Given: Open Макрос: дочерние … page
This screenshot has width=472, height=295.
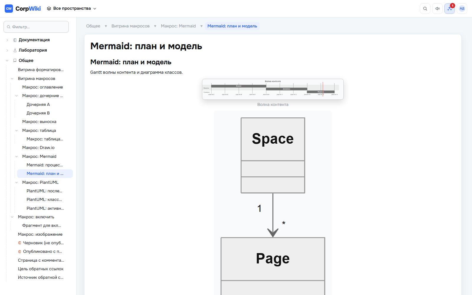Looking at the screenshot, I should [x=42, y=96].
